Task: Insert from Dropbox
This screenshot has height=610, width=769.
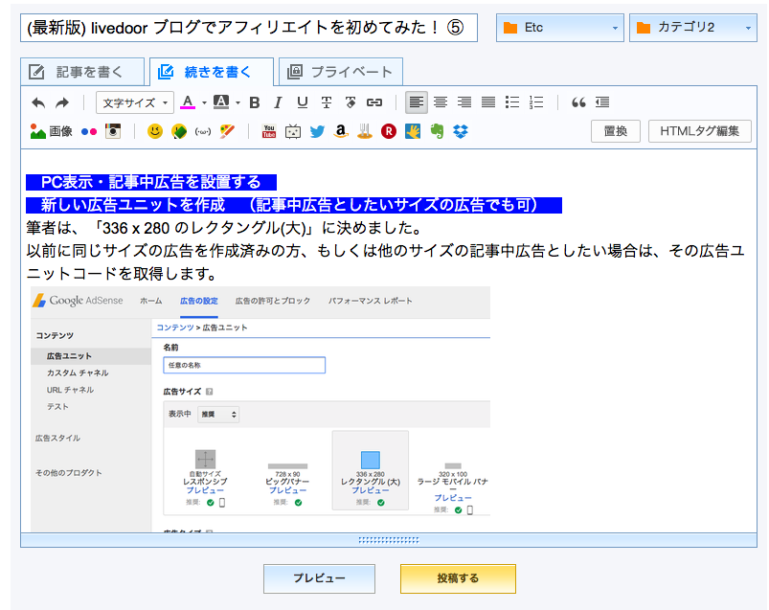Action: point(461,131)
